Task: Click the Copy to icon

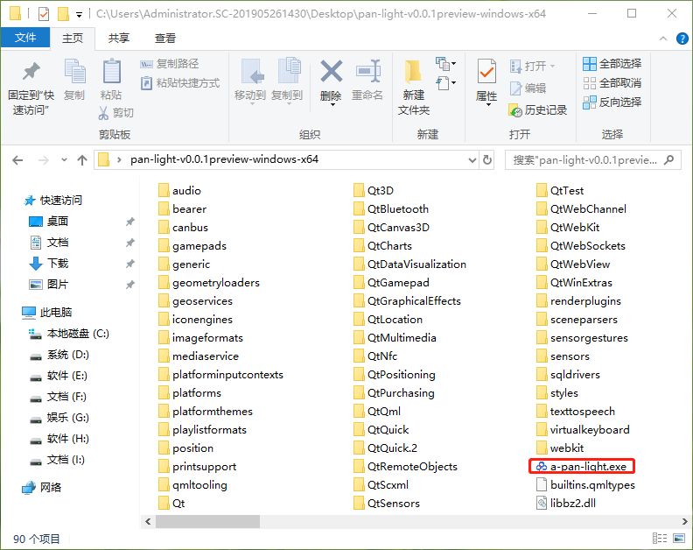Action: 289,71
